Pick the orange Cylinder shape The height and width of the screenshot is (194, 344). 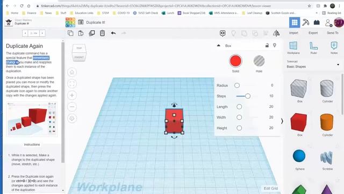pos(327,122)
